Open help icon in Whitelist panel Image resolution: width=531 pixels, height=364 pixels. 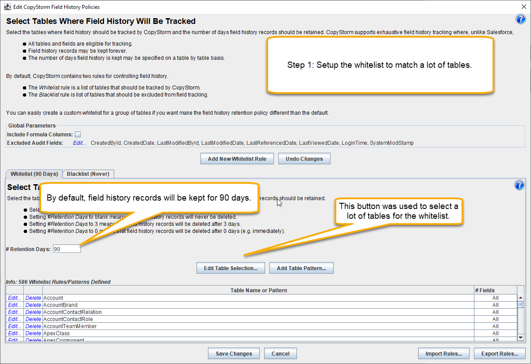click(519, 185)
